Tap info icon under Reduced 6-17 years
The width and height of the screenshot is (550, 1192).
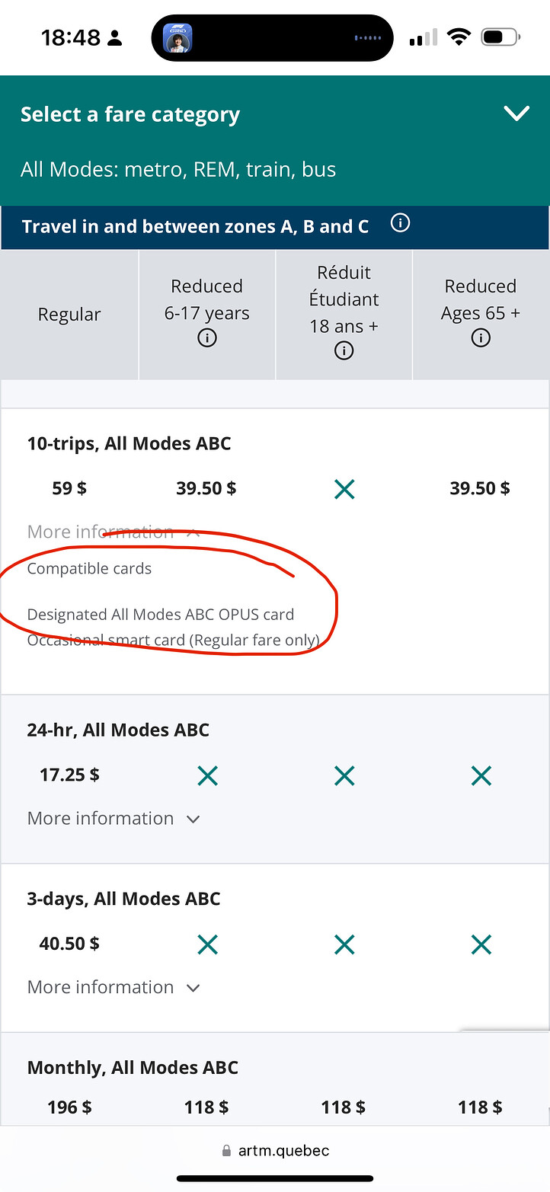[206, 338]
